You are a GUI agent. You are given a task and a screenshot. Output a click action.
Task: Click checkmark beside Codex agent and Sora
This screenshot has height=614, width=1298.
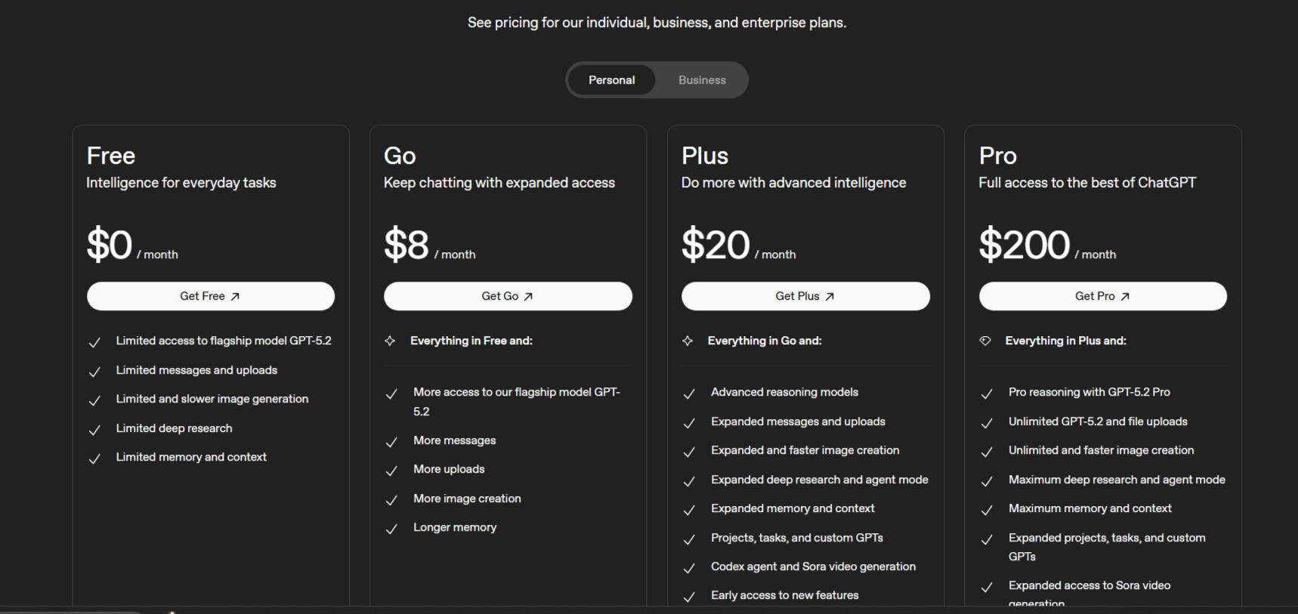[x=689, y=568]
